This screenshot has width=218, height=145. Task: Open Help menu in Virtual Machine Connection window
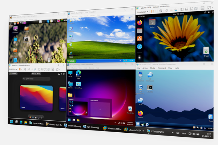click(177, 68)
